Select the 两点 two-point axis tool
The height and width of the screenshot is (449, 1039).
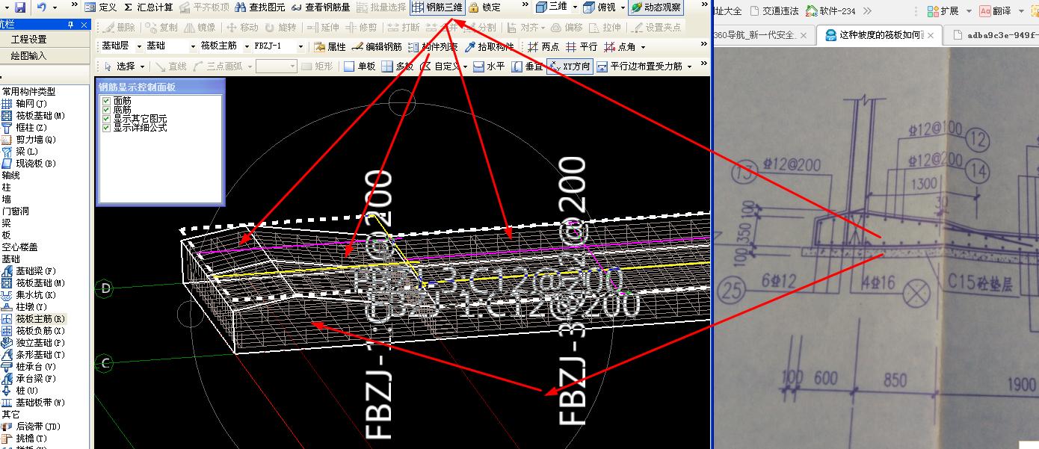click(543, 46)
